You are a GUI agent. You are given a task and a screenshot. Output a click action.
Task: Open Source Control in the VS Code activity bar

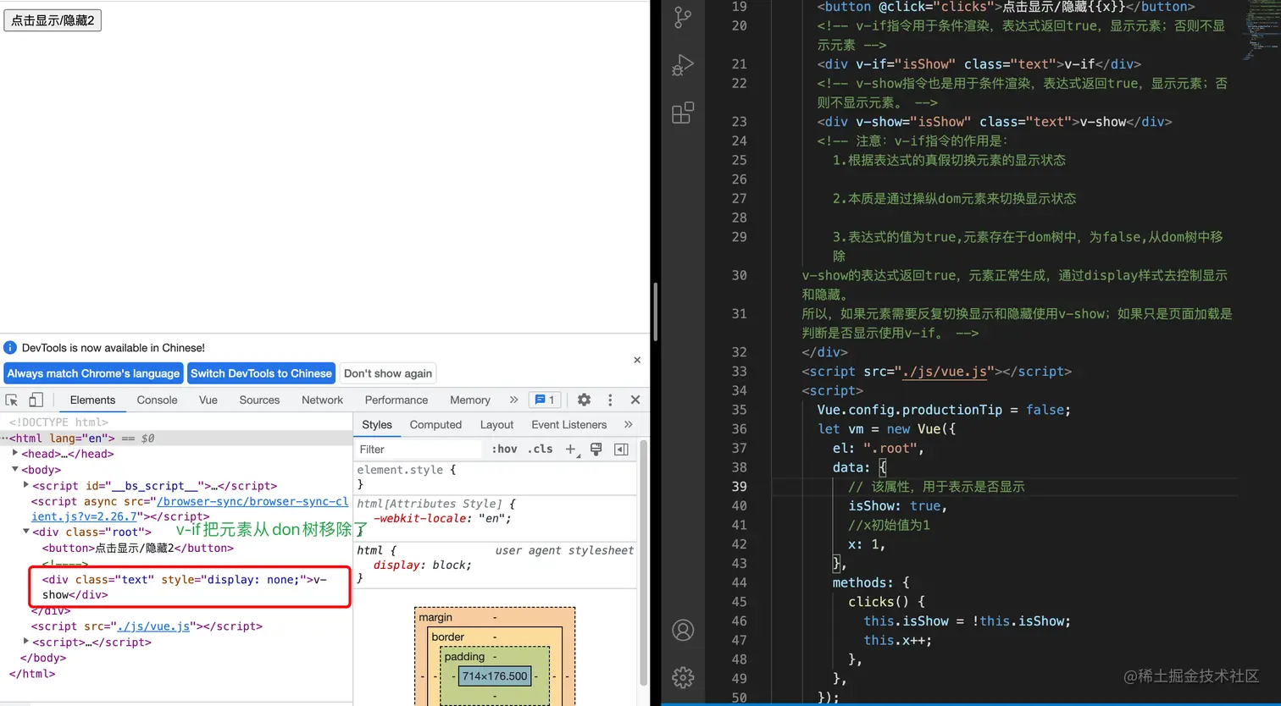[x=683, y=17]
